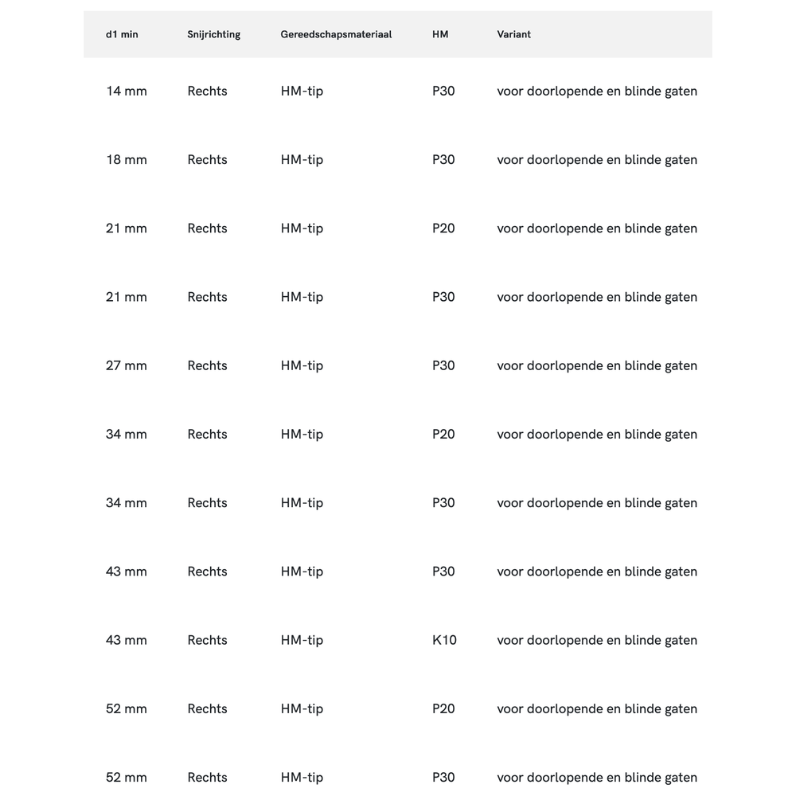Click "Rechts" in the 14 mm row
The height and width of the screenshot is (796, 796).
coord(207,91)
